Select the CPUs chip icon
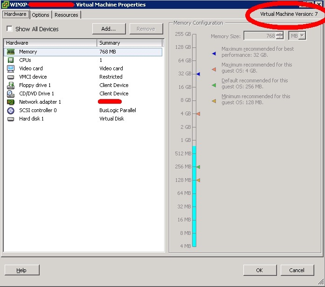 [x=11, y=60]
